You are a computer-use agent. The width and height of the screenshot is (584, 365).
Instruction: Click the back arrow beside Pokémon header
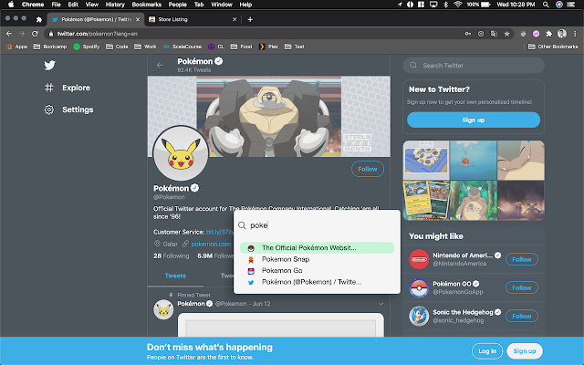(x=161, y=65)
